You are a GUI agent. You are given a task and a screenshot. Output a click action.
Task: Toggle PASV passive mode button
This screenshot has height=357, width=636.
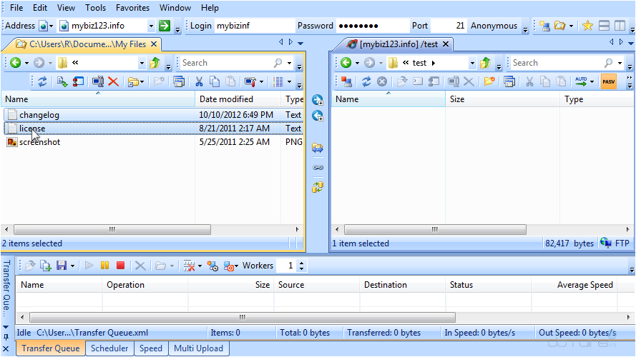pos(608,82)
